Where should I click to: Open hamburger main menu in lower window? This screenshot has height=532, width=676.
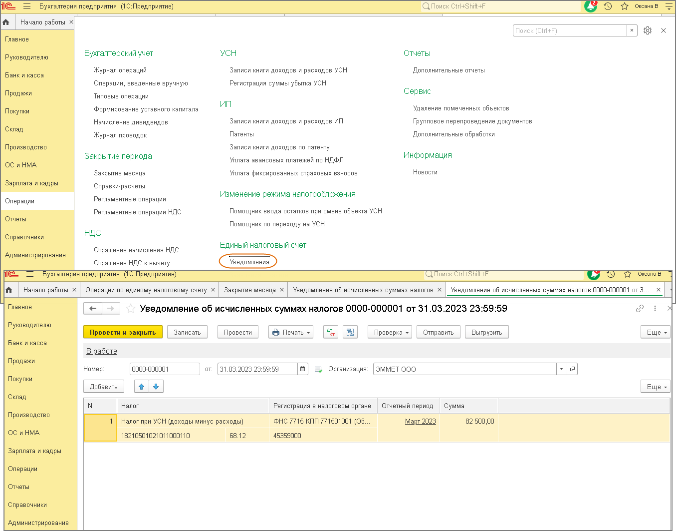[x=30, y=274]
